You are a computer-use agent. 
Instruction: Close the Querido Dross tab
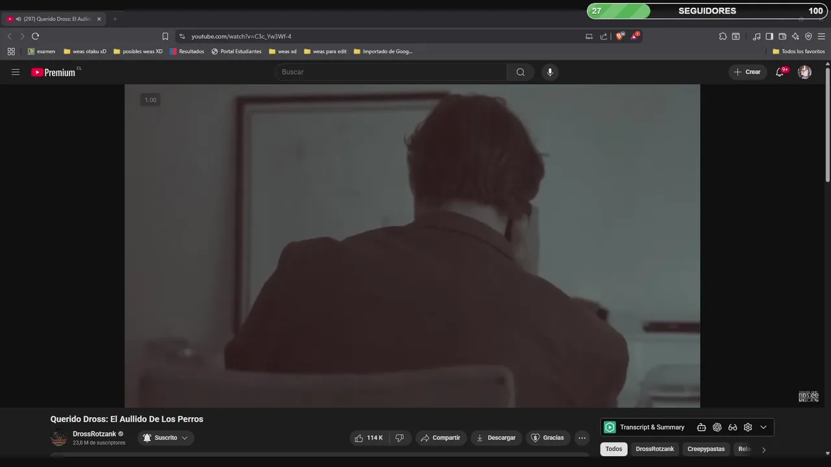pyautogui.click(x=99, y=19)
